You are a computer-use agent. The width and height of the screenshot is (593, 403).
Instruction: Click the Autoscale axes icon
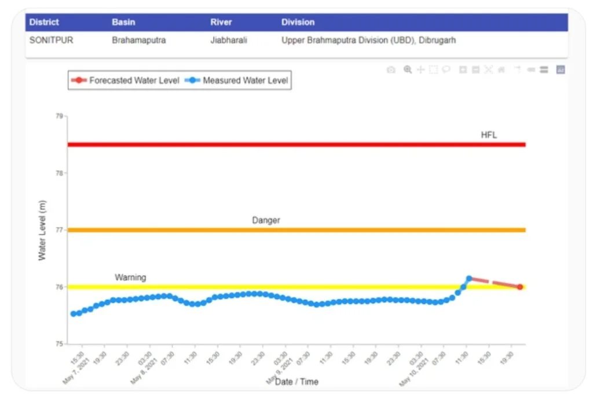point(489,69)
